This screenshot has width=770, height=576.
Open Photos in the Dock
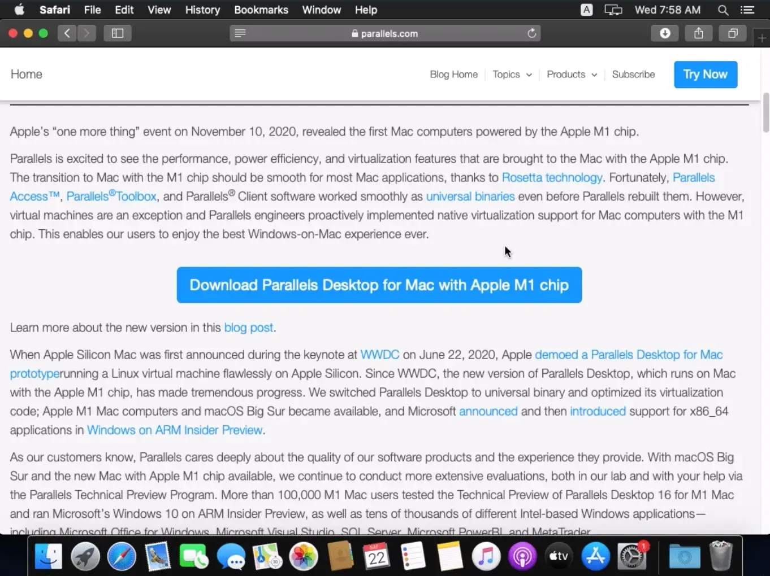(304, 556)
